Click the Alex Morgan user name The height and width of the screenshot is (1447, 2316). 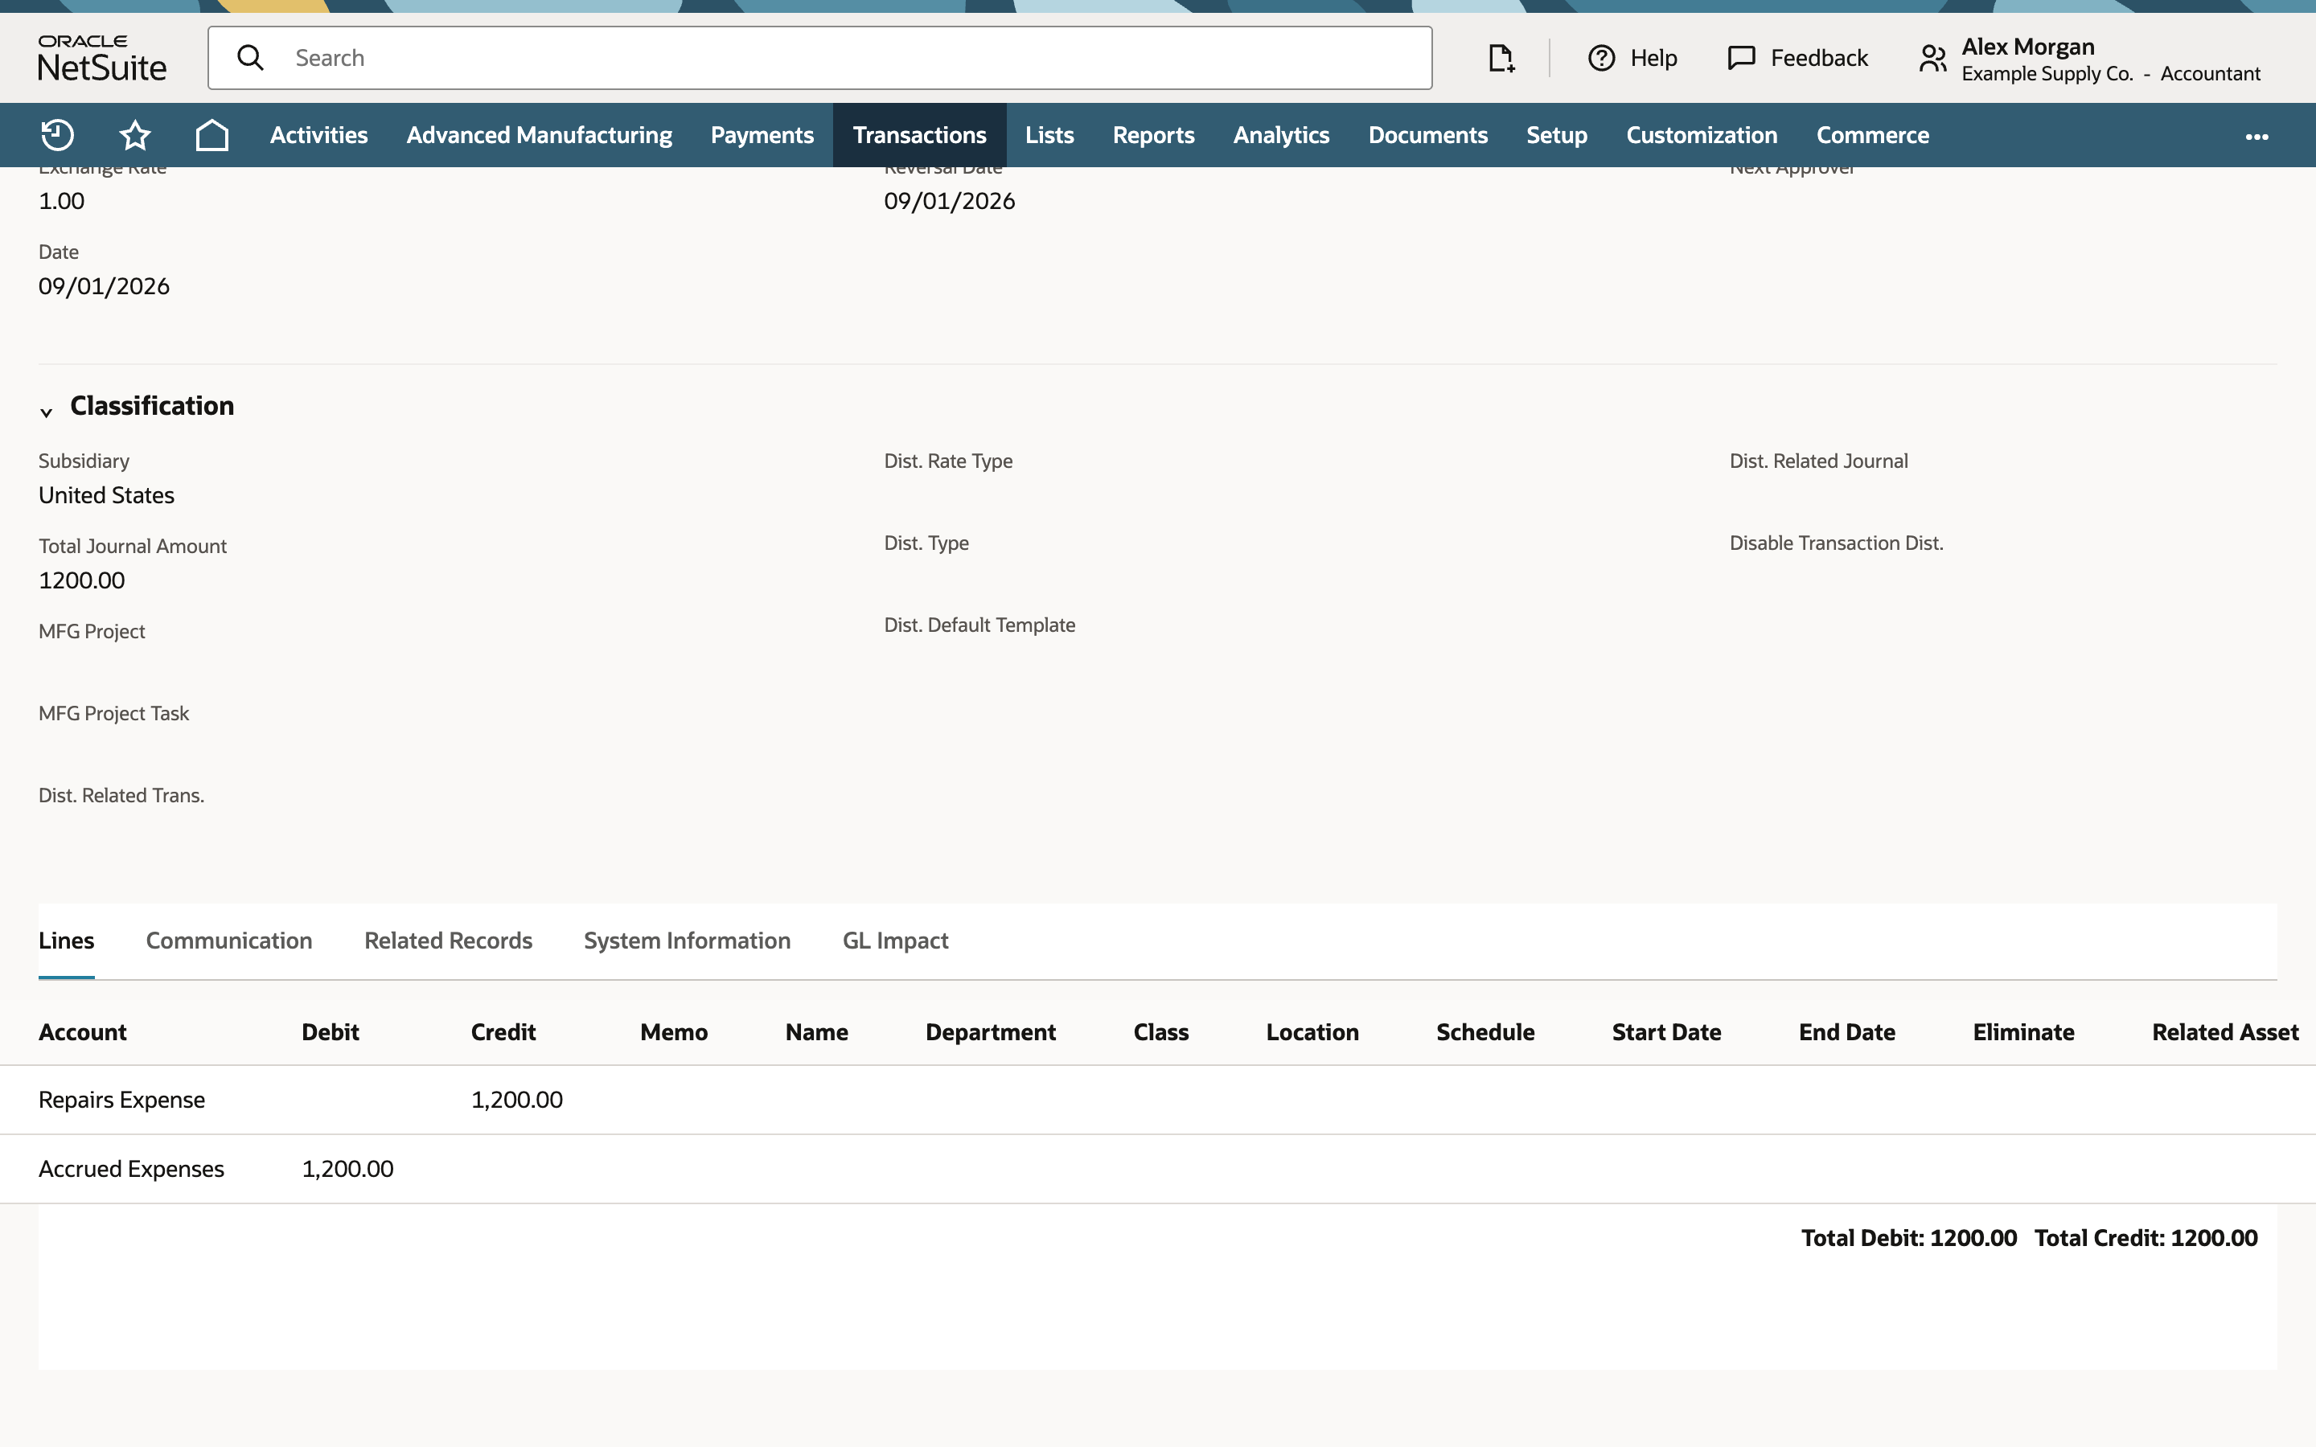2028,47
